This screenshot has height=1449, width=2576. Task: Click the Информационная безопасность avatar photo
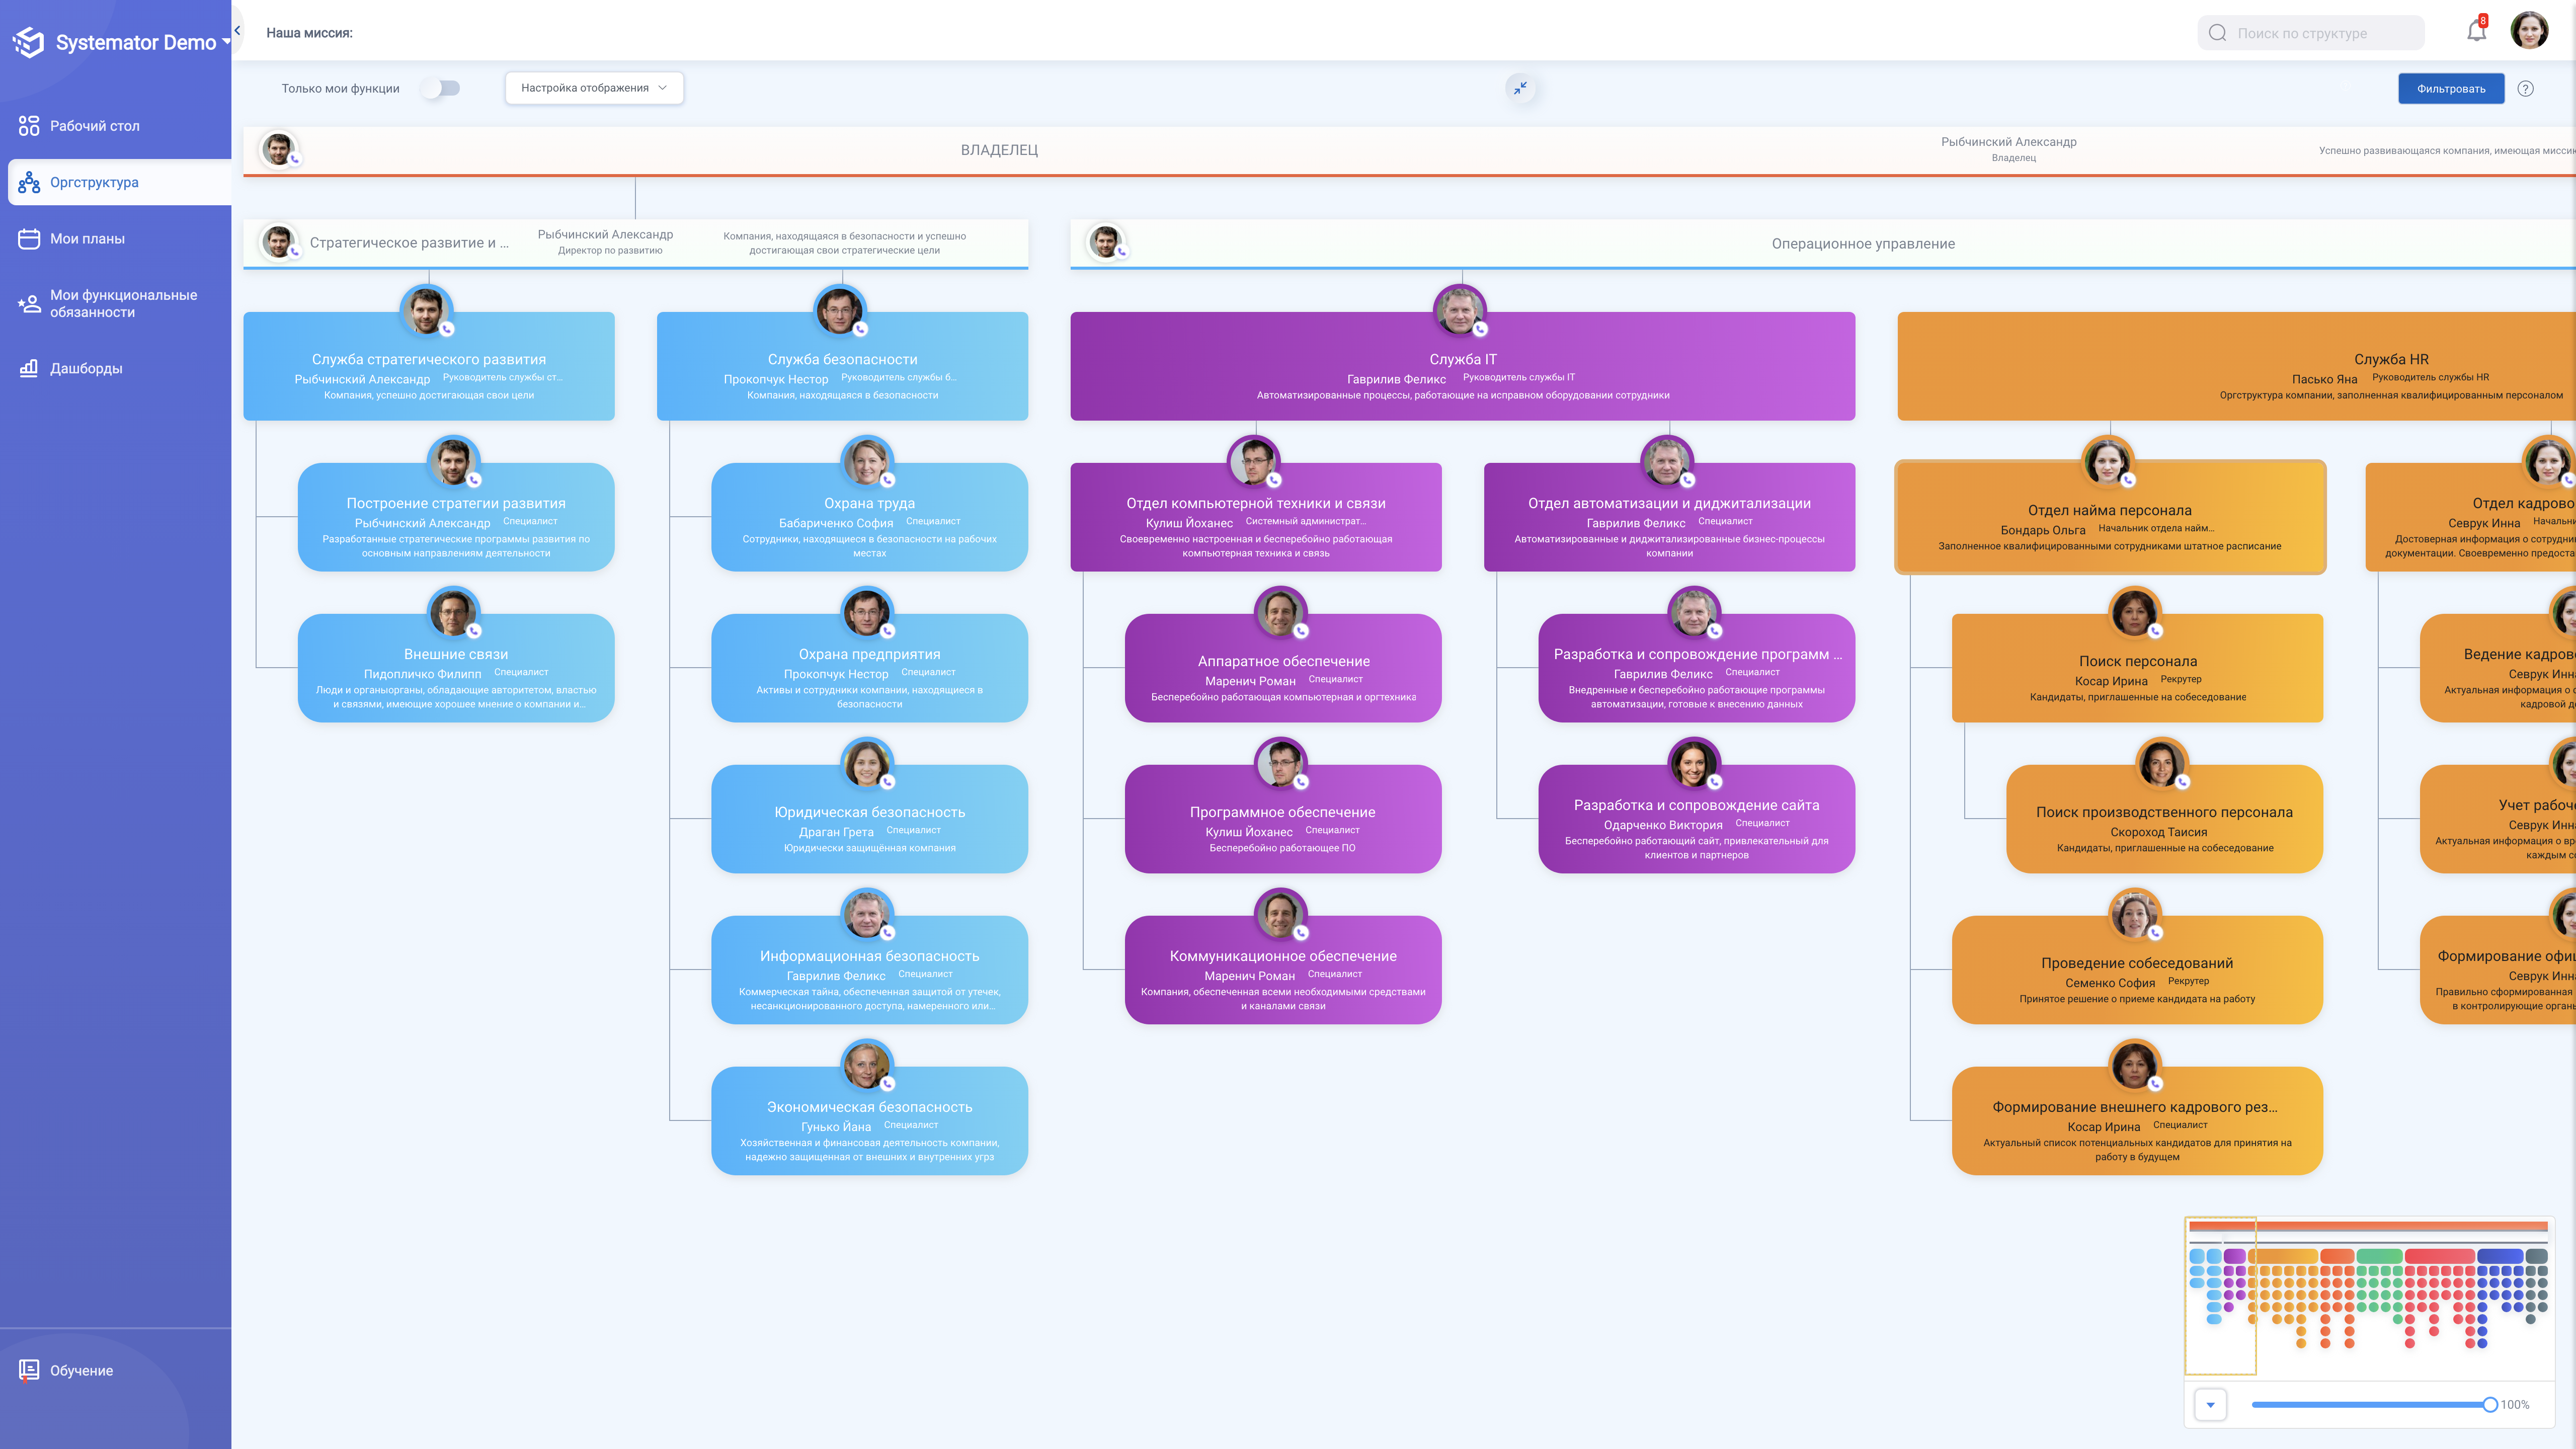coord(867,915)
